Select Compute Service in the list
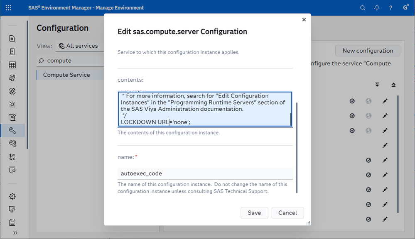Image resolution: width=415 pixels, height=239 pixels. (x=70, y=75)
